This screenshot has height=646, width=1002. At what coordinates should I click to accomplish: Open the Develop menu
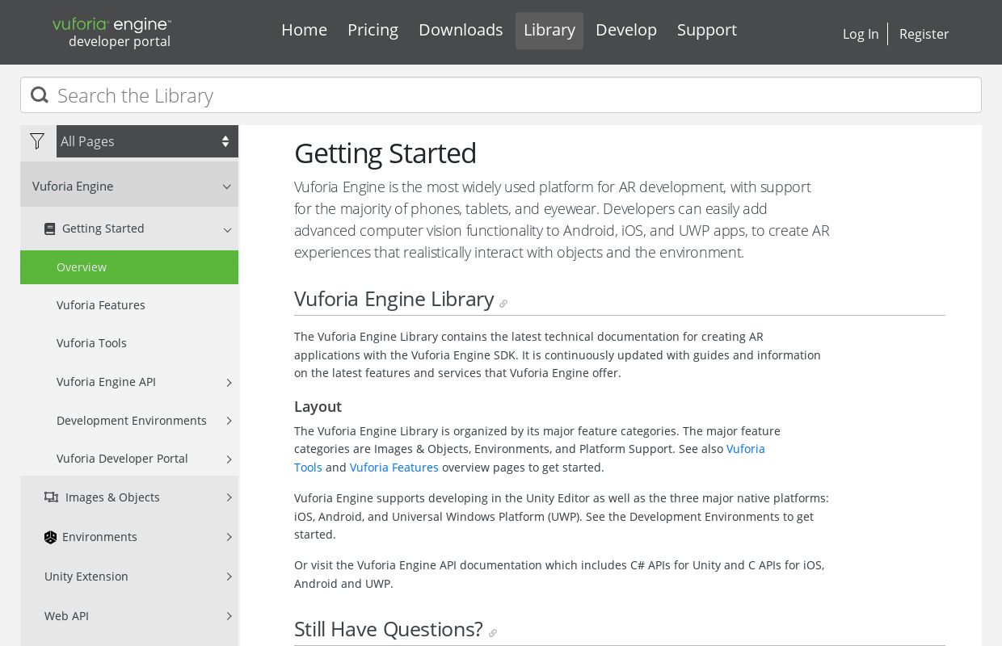click(x=626, y=30)
